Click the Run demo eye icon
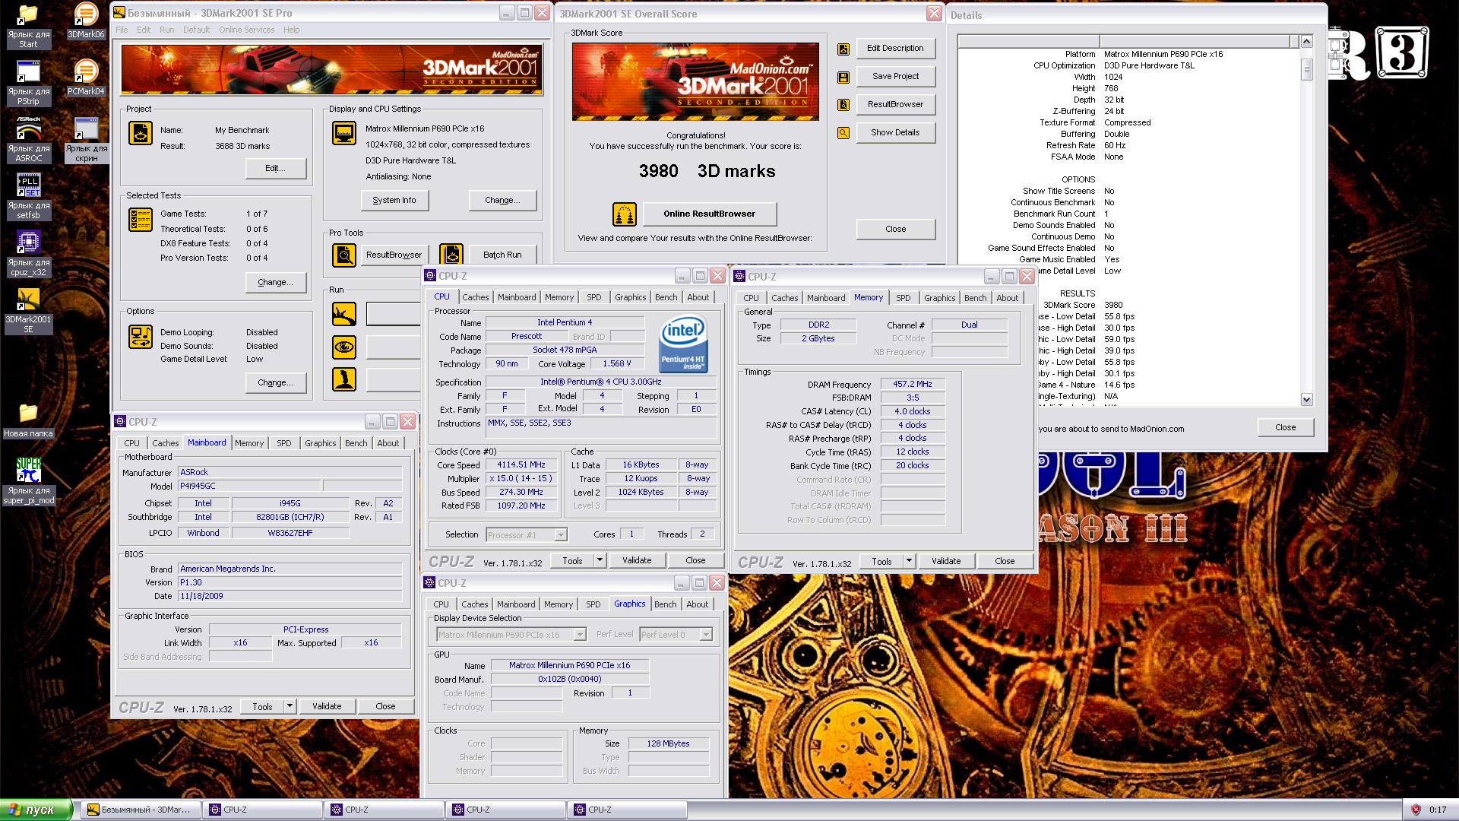The height and width of the screenshot is (821, 1459). click(x=344, y=347)
